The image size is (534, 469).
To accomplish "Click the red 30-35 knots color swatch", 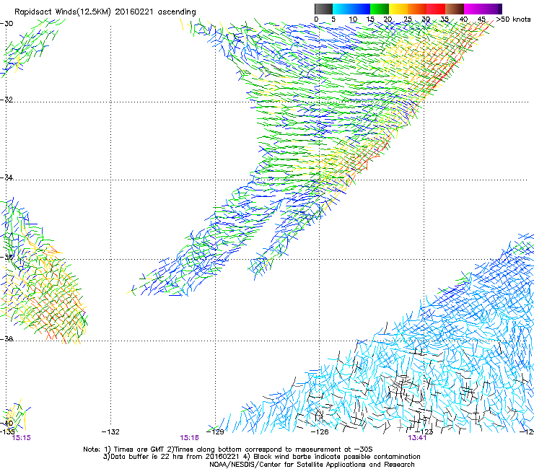I will point(436,9).
